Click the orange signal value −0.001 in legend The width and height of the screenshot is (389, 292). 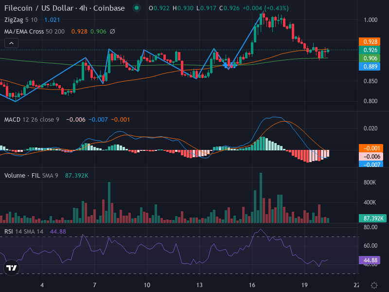120,120
